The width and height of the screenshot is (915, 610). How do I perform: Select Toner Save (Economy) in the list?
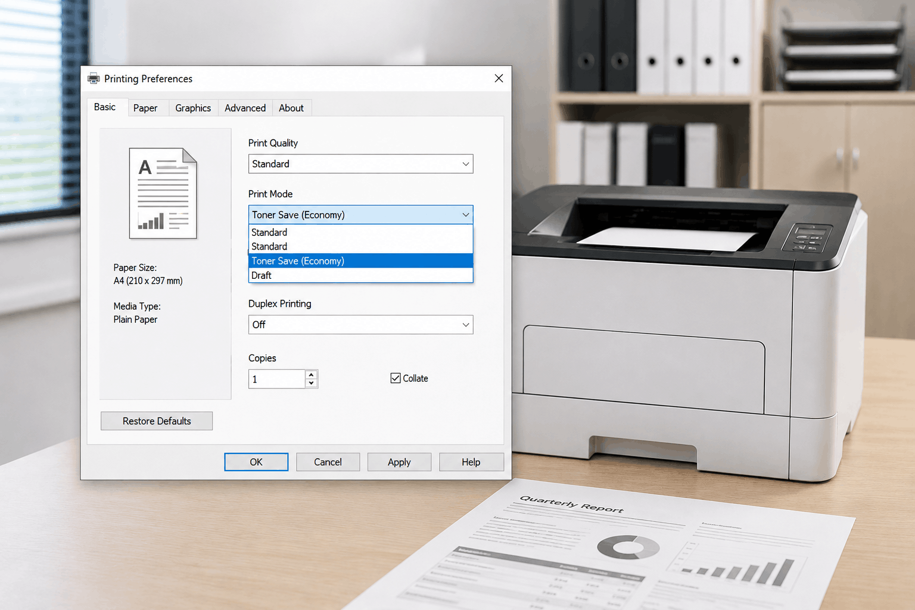click(360, 261)
